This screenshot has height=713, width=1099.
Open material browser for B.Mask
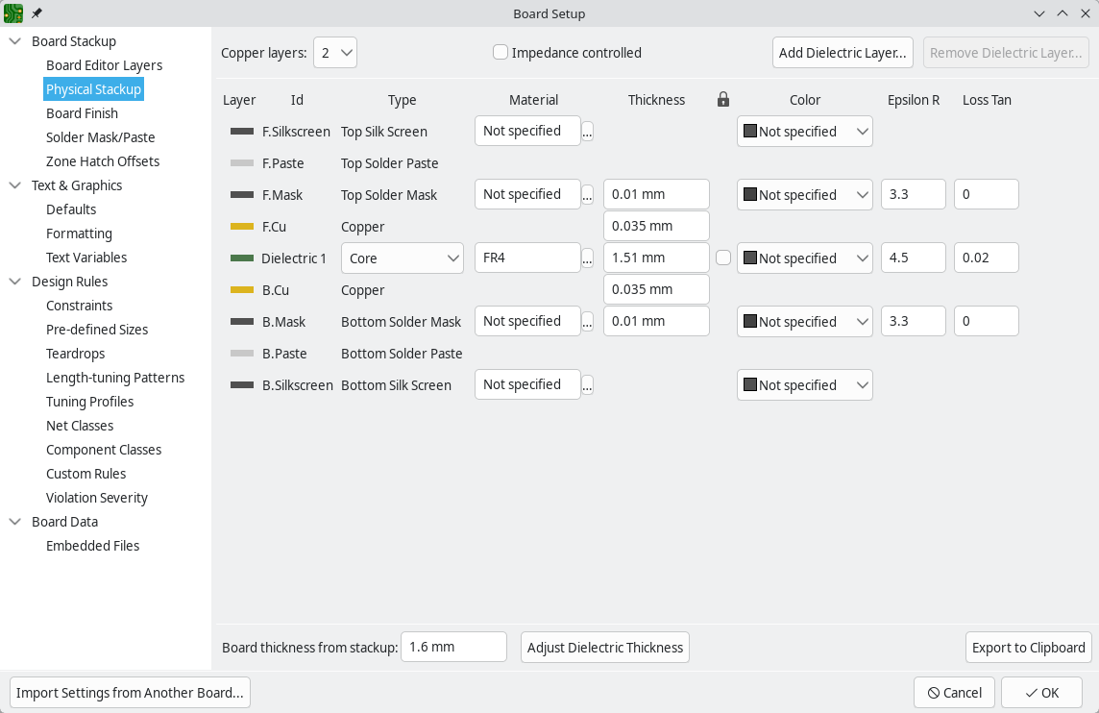tap(587, 322)
